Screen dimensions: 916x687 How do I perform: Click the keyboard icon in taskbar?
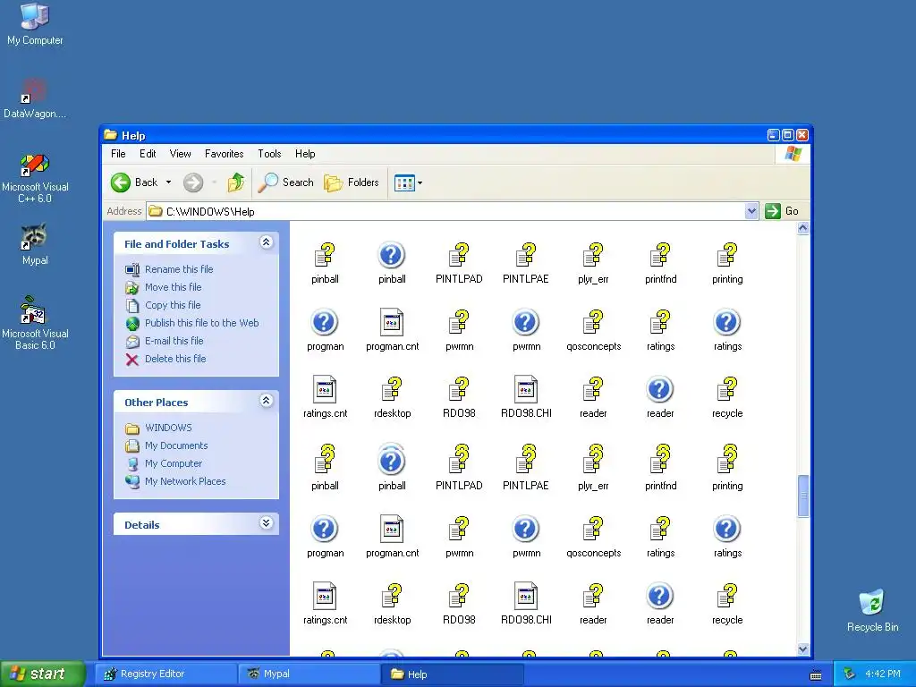816,674
